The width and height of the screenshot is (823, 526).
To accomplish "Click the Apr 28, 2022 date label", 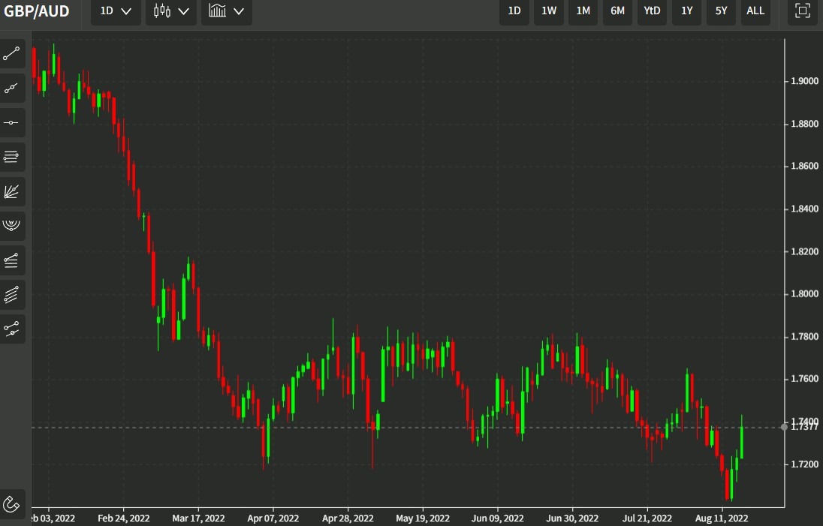I will [x=348, y=518].
